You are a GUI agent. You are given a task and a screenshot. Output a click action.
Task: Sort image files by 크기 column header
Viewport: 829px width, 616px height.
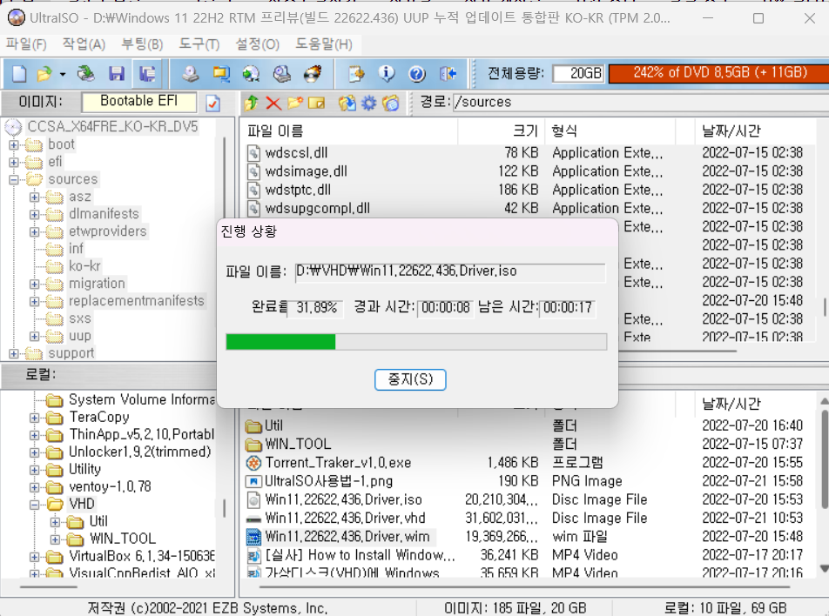point(500,131)
